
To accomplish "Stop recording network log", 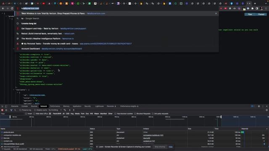I will [2, 110].
